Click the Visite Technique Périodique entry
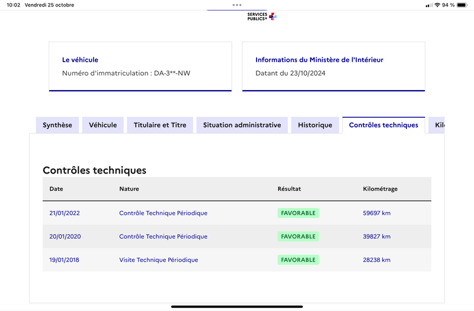The width and height of the screenshot is (474, 311). pos(159,260)
